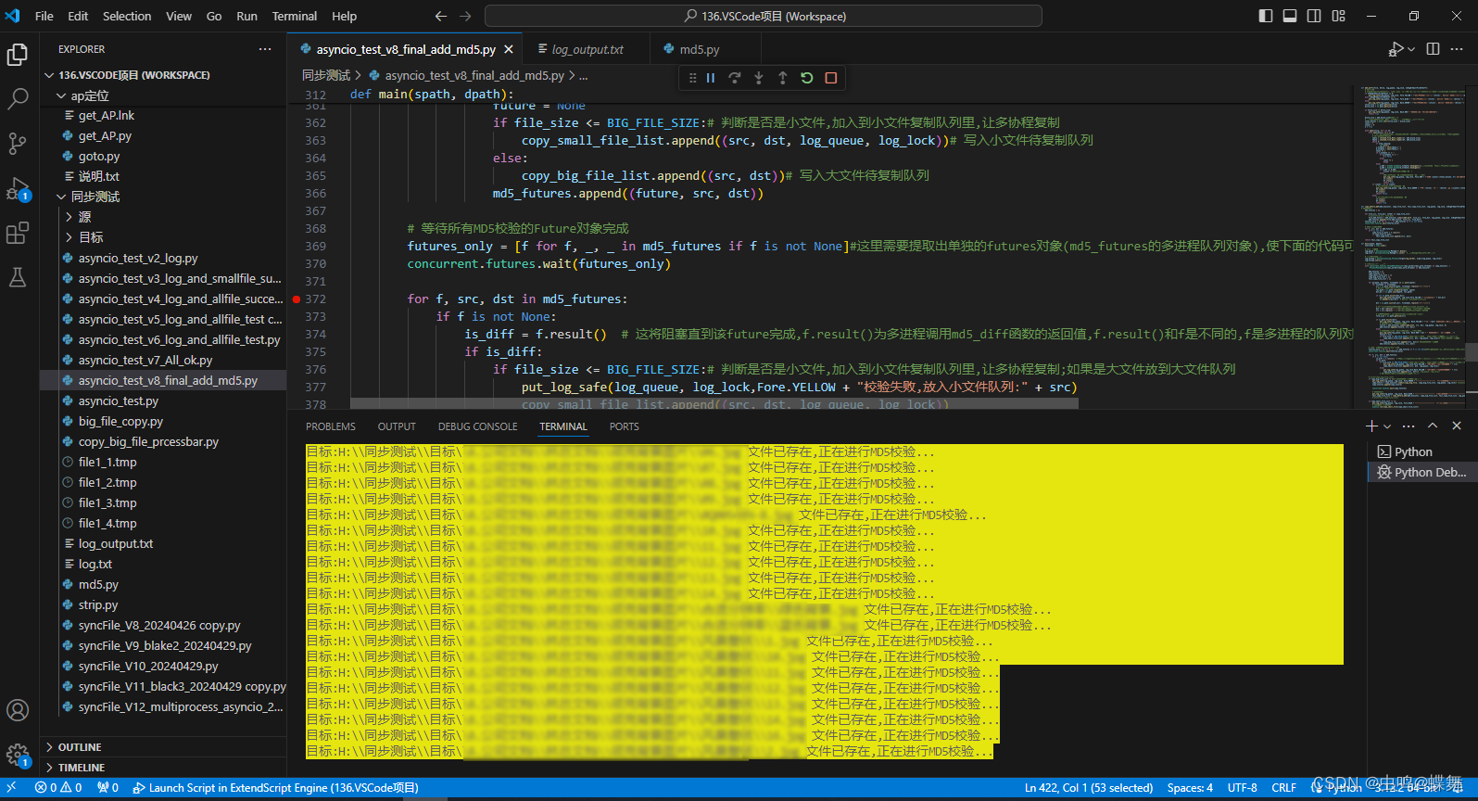The height and width of the screenshot is (801, 1478).
Task: Toggle the primary side bar
Action: pos(1266,16)
